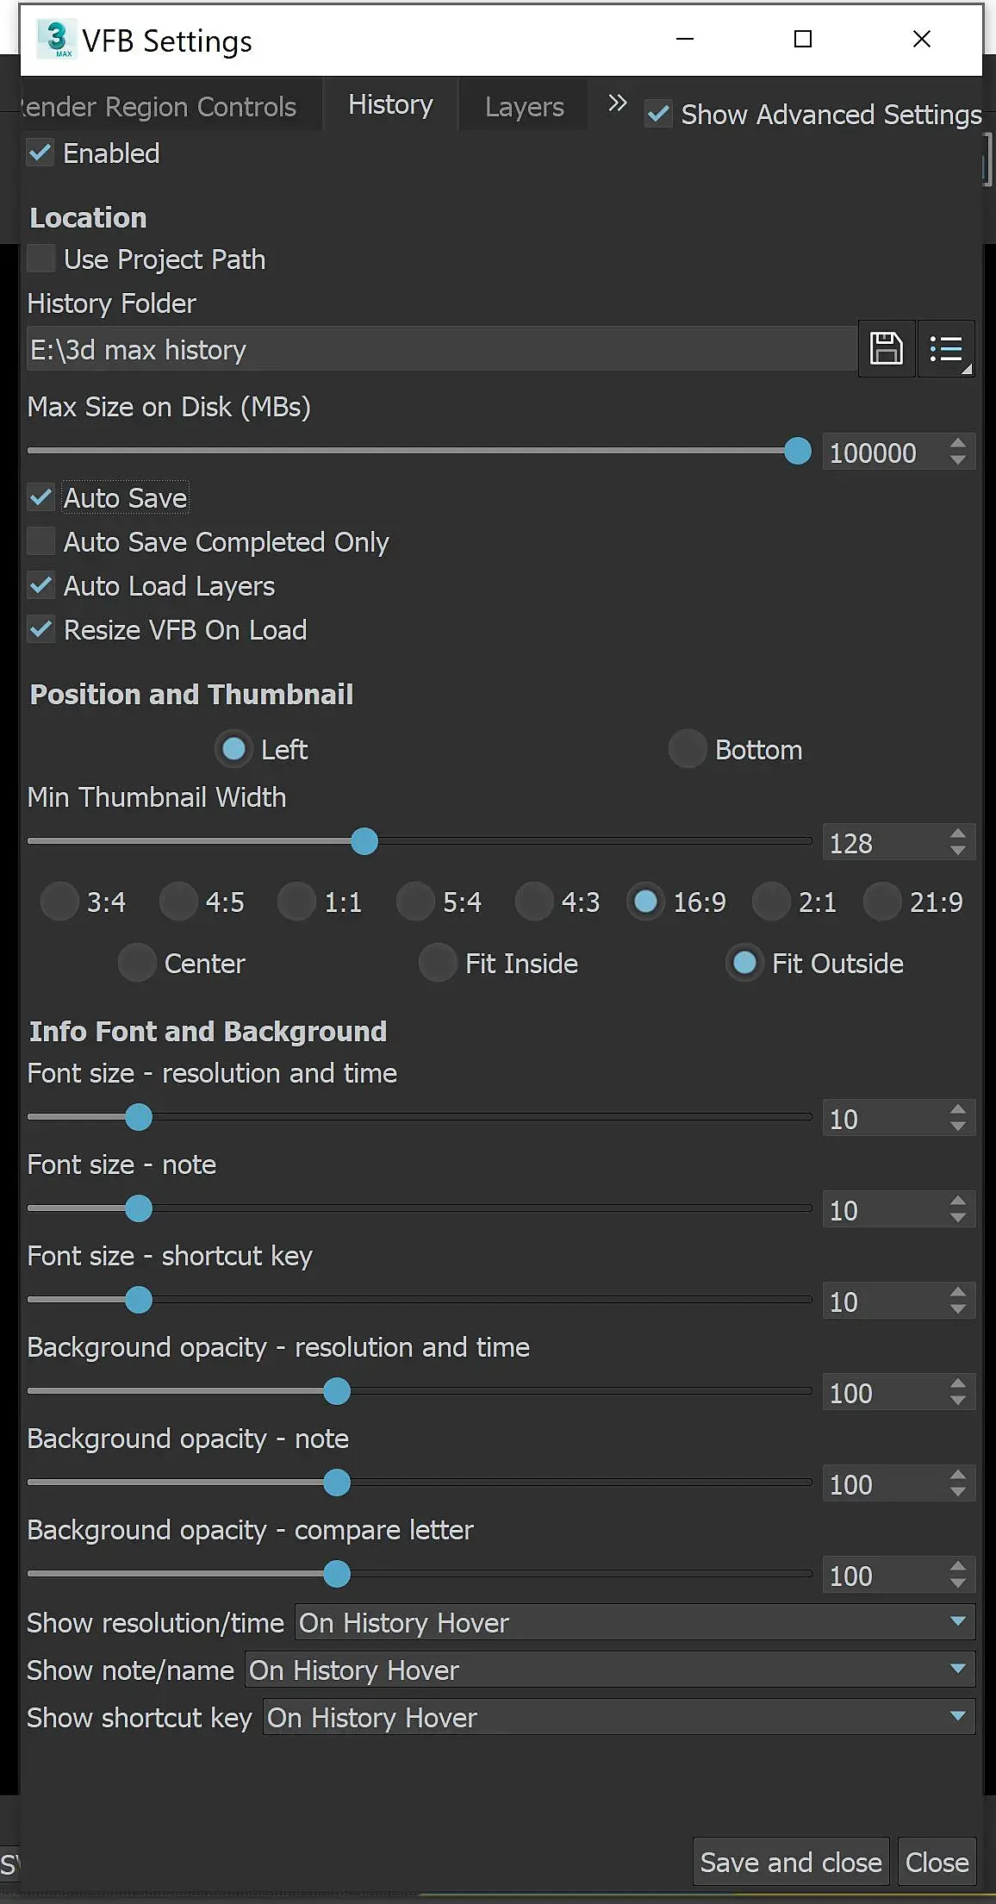Click the History Folder path field

point(441,349)
